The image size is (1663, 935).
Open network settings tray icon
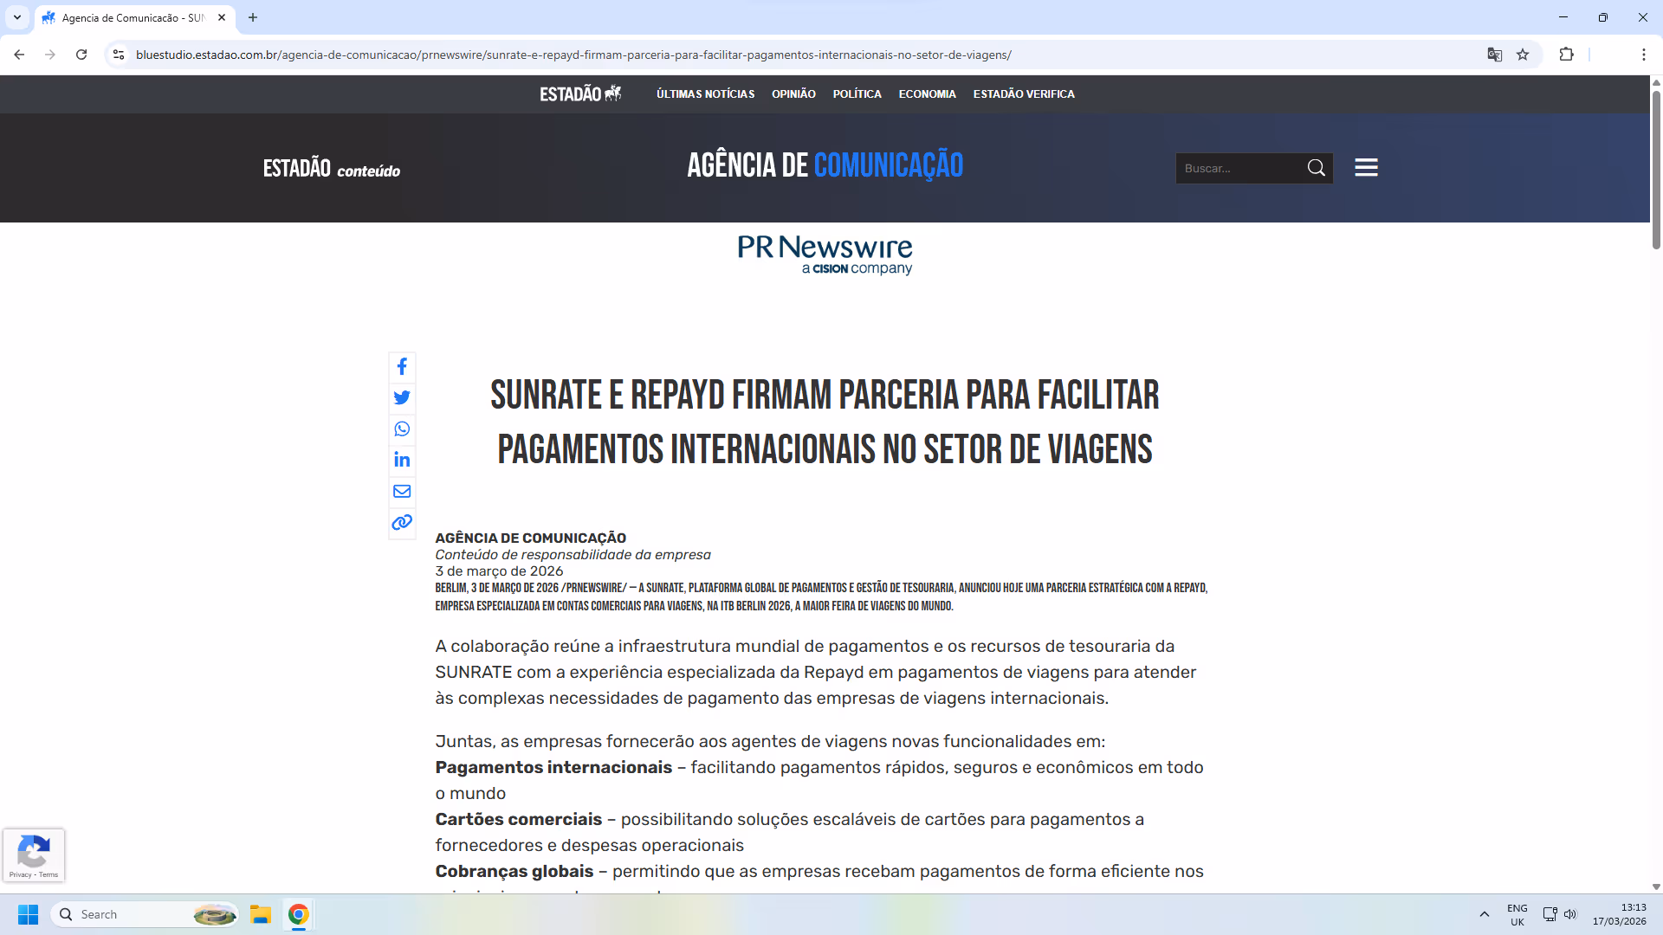click(1550, 914)
